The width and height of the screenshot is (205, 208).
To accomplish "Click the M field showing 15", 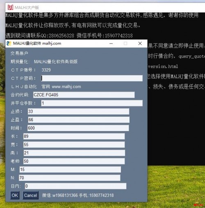I will pos(70,169).
